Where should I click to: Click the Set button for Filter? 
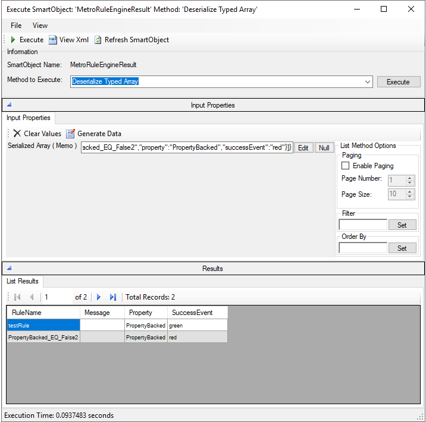pyautogui.click(x=402, y=225)
